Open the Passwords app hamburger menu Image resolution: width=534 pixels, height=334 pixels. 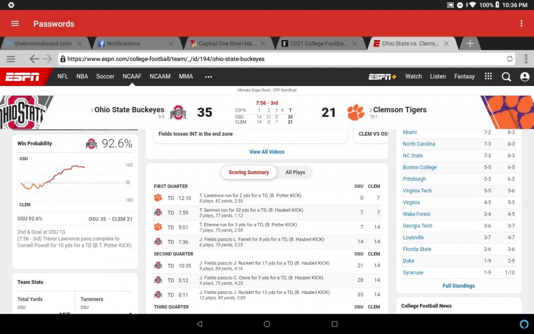[15, 24]
